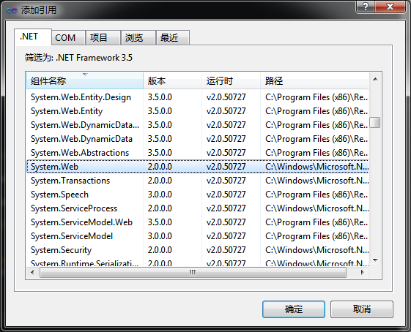Select System.Web.Entity.Design row
This screenshot has width=411, height=332.
point(198,97)
